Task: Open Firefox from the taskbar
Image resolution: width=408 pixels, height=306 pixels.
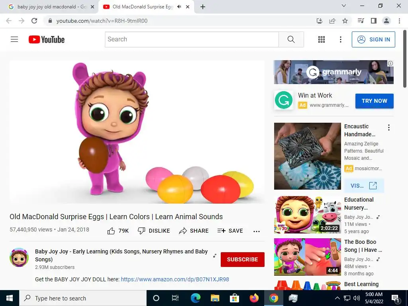Action: (254, 298)
